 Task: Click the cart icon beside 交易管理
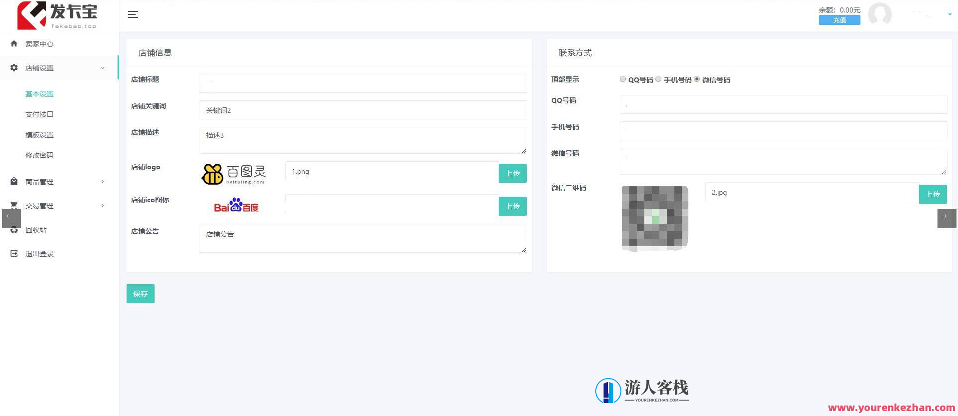point(14,205)
